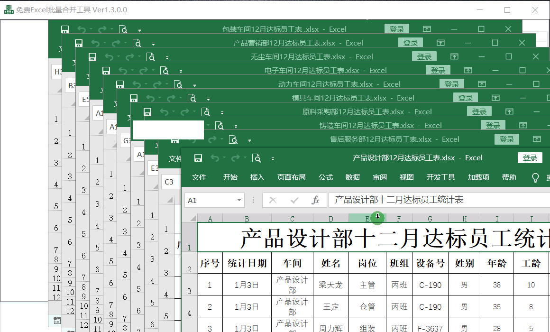Viewport: 550px width, 332px height.
Task: Select column I header
Action: 497,218
